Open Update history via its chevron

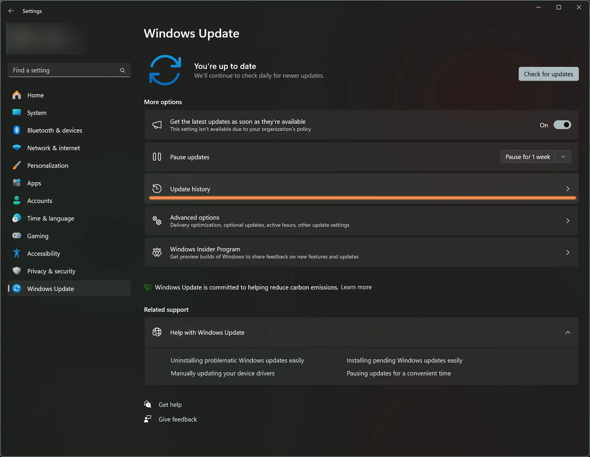pyautogui.click(x=568, y=189)
